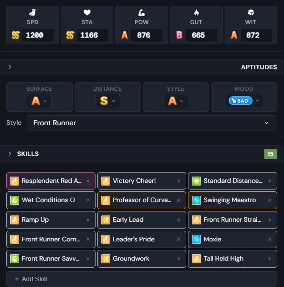Viewport: 284px width, 287px height.
Task: Click the Ramp Up skill name
Action: coord(35,220)
